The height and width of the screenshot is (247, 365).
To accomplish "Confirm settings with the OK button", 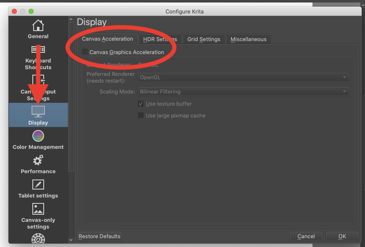I will pos(342,237).
